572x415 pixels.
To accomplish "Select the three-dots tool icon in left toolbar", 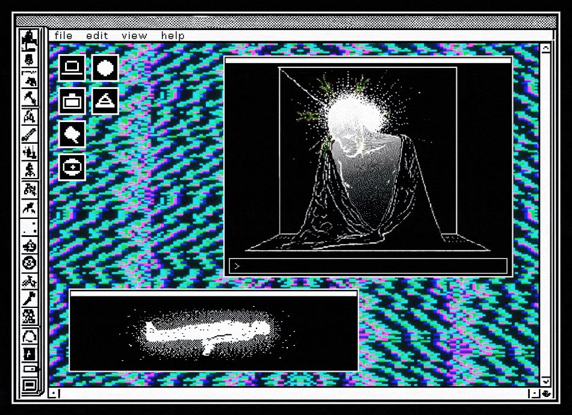I will [x=29, y=227].
